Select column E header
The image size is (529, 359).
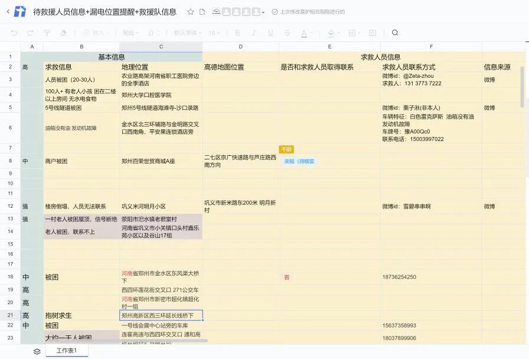pyautogui.click(x=329, y=47)
